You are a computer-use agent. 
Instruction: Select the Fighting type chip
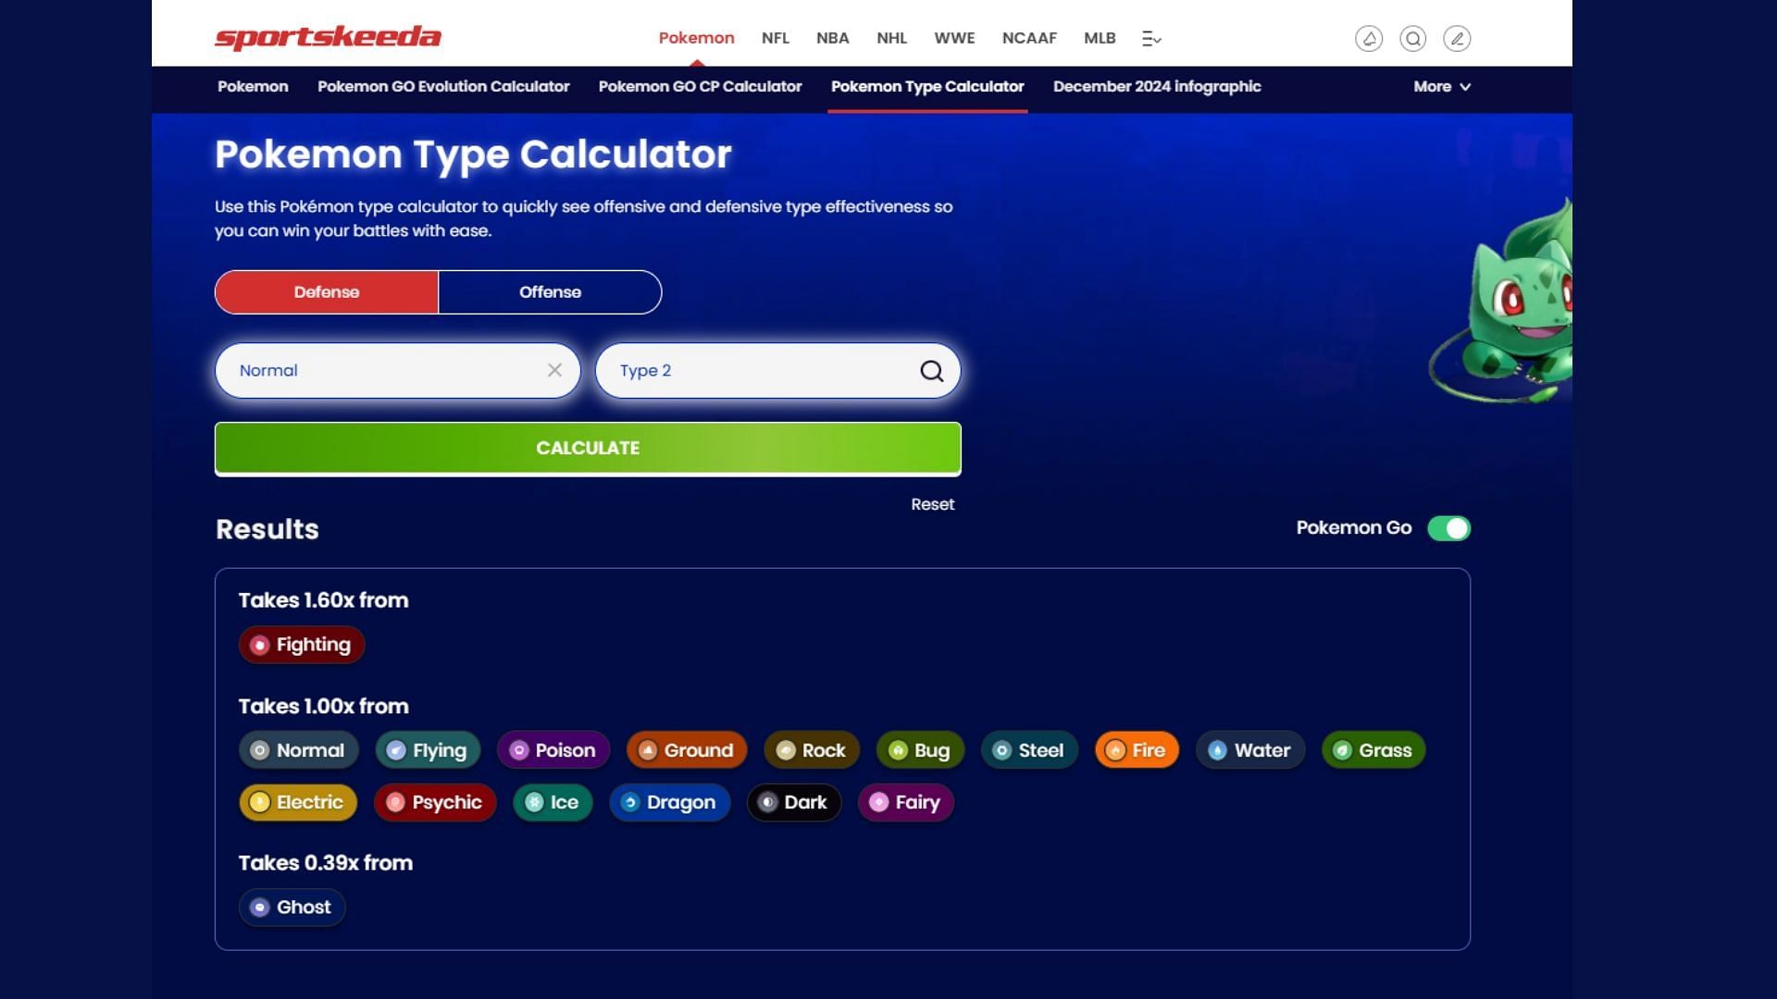pos(302,645)
